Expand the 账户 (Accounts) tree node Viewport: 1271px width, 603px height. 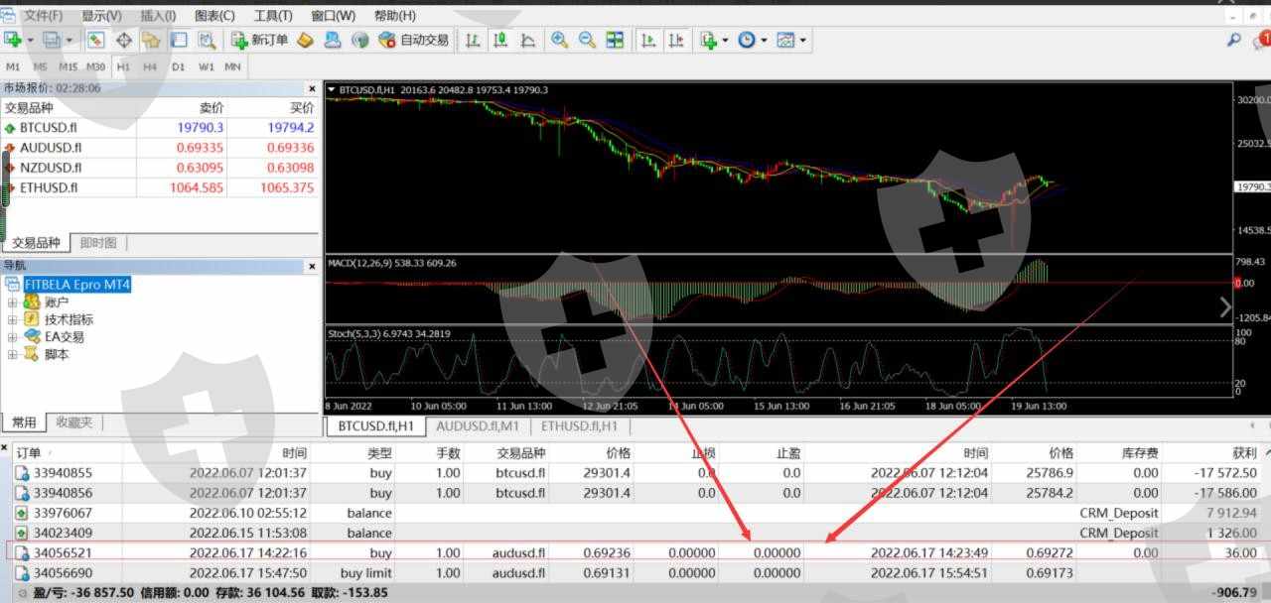(x=13, y=302)
